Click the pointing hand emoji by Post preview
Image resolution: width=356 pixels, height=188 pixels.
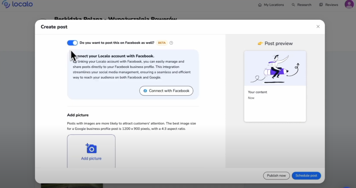(260, 44)
